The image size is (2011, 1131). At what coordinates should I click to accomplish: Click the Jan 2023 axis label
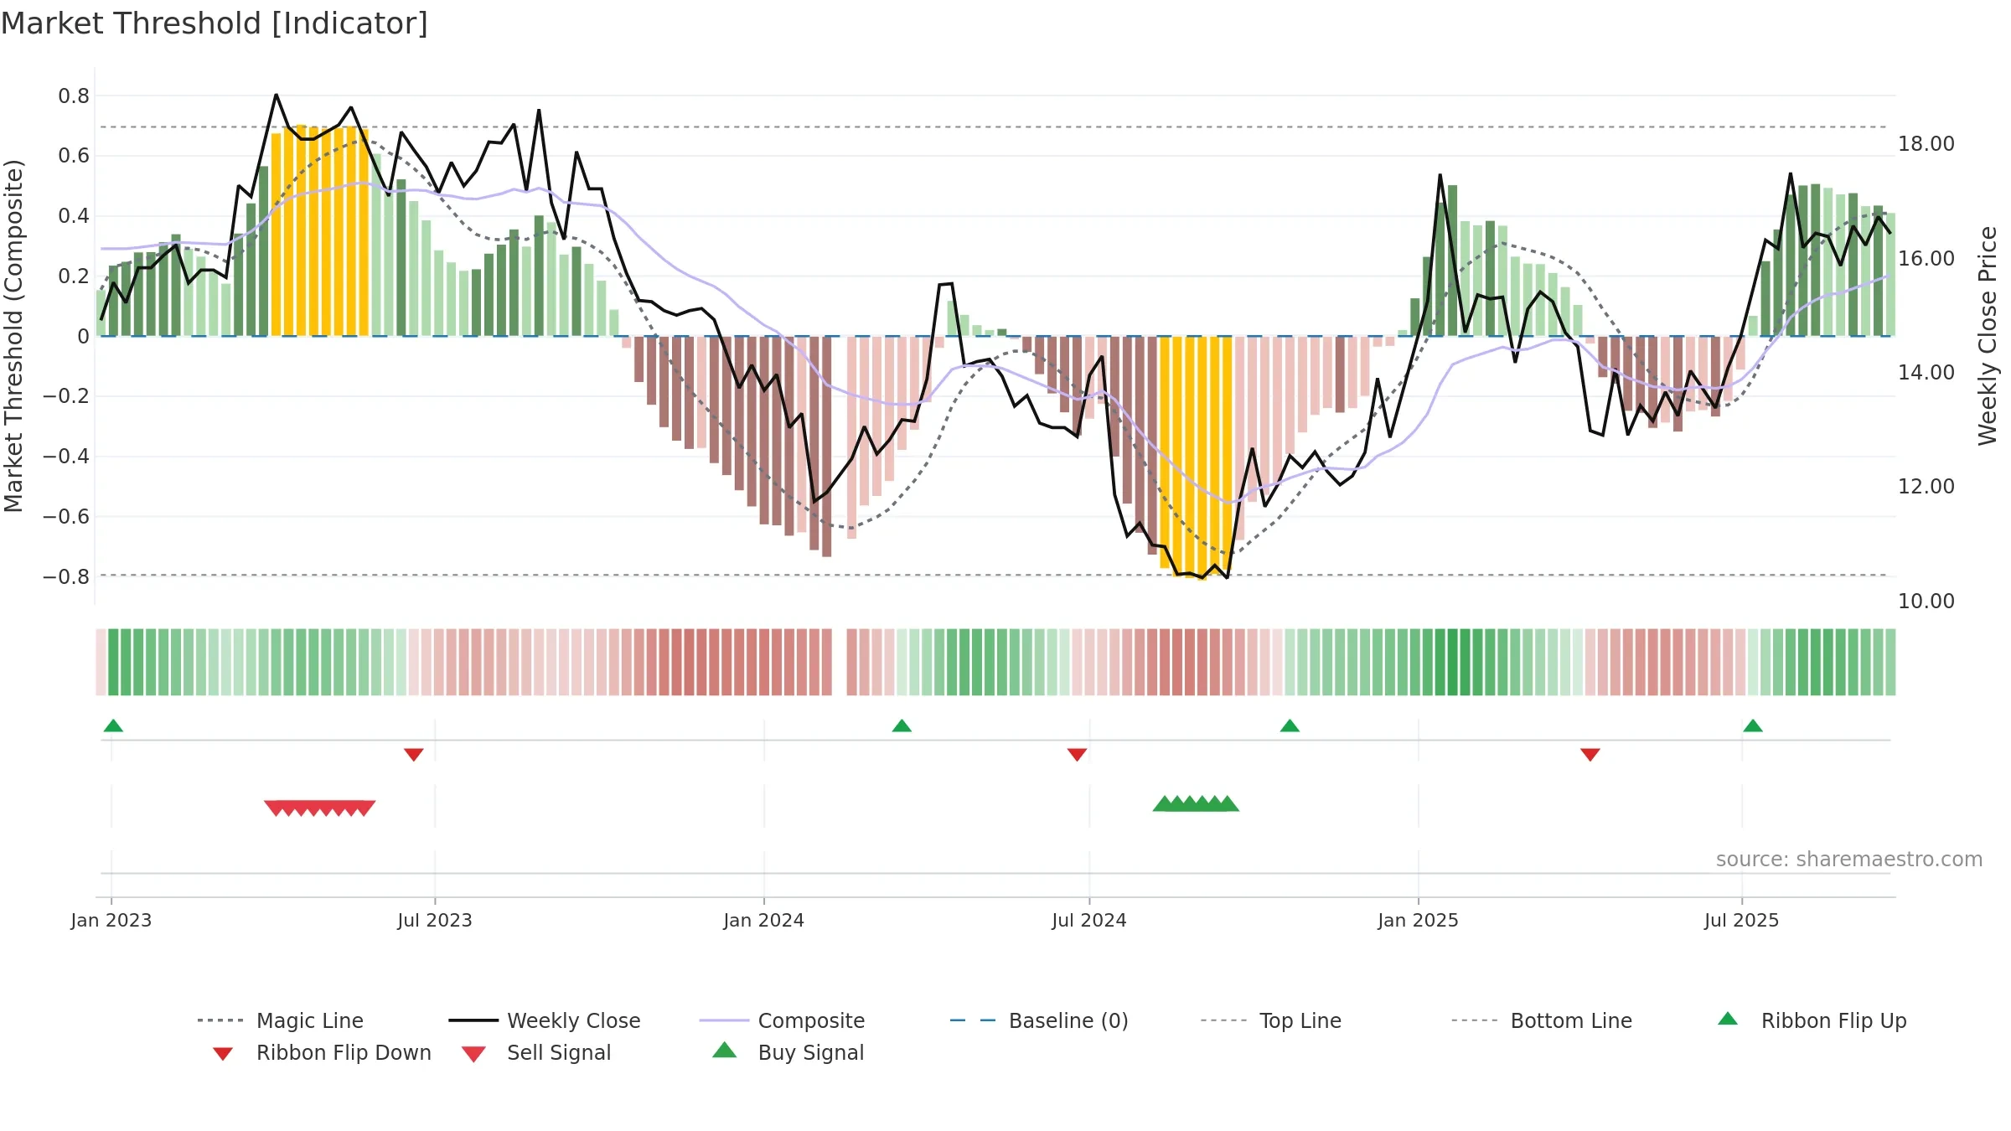[x=111, y=920]
